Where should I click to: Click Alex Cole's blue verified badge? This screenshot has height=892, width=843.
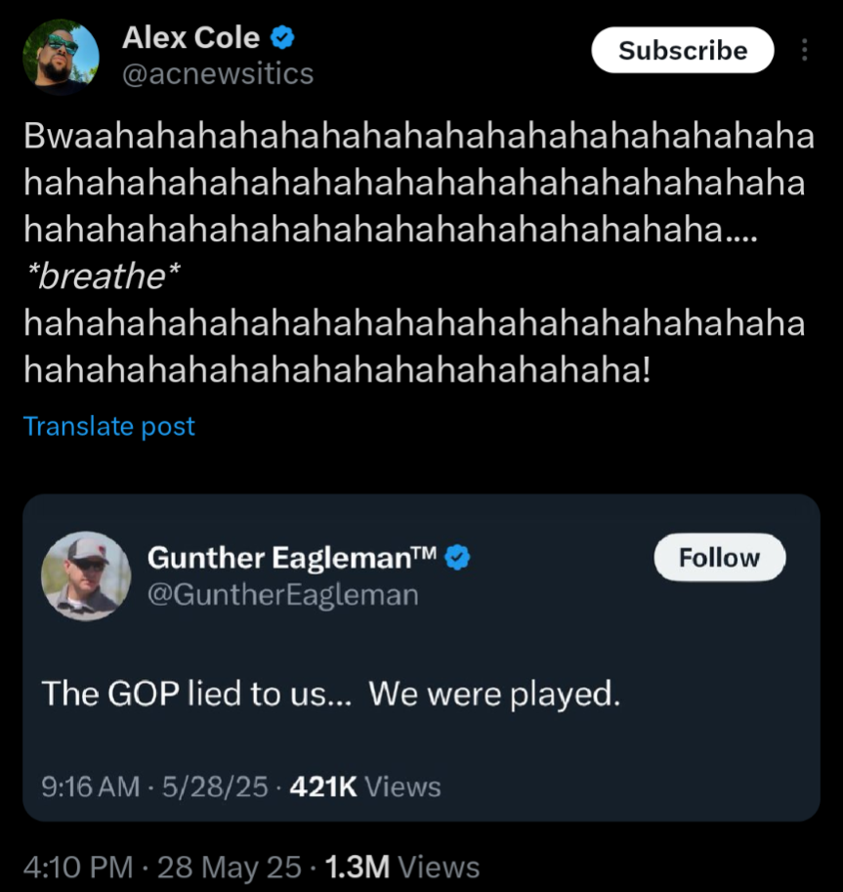click(x=283, y=39)
